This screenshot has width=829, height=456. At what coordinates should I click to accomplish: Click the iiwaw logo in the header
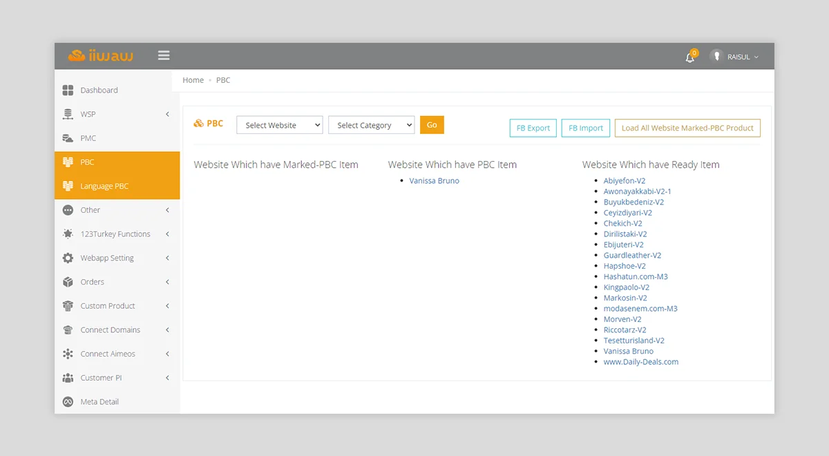tap(99, 55)
